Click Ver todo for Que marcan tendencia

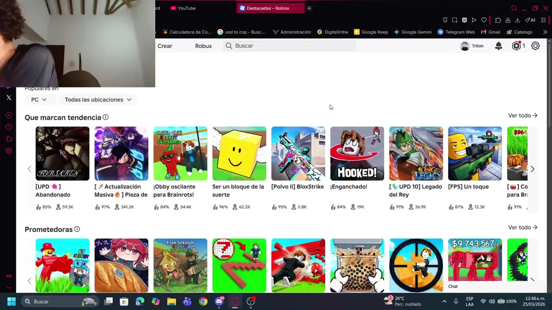click(x=523, y=115)
